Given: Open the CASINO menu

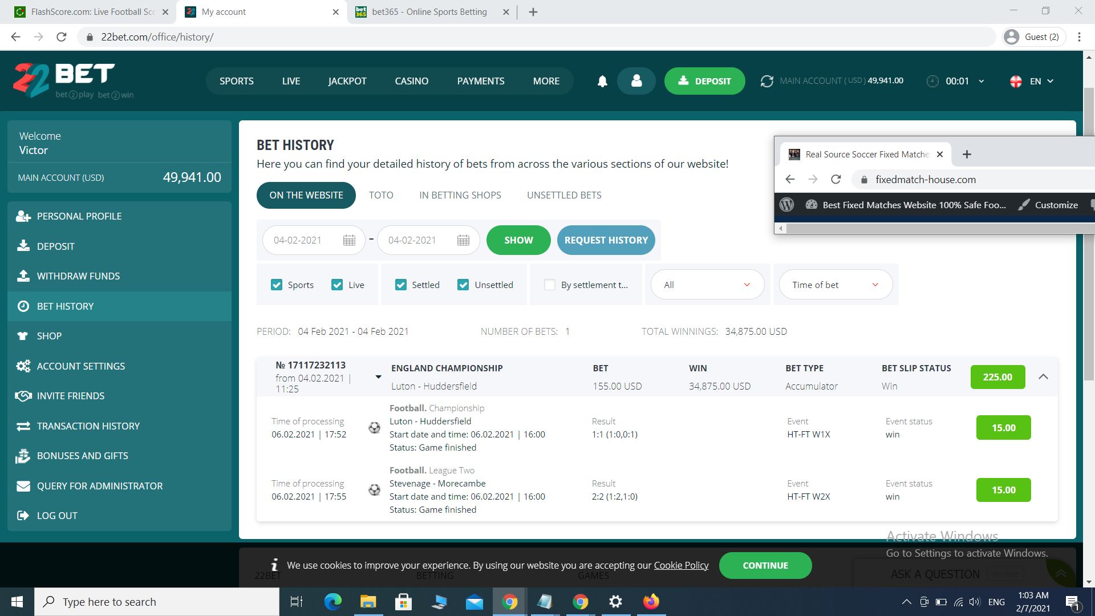Looking at the screenshot, I should [x=412, y=81].
